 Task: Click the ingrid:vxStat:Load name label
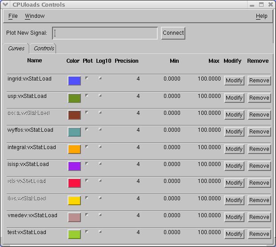(29, 79)
